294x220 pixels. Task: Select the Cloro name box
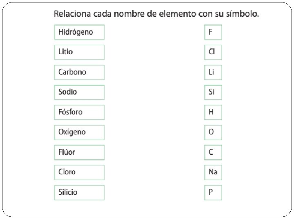click(79, 172)
